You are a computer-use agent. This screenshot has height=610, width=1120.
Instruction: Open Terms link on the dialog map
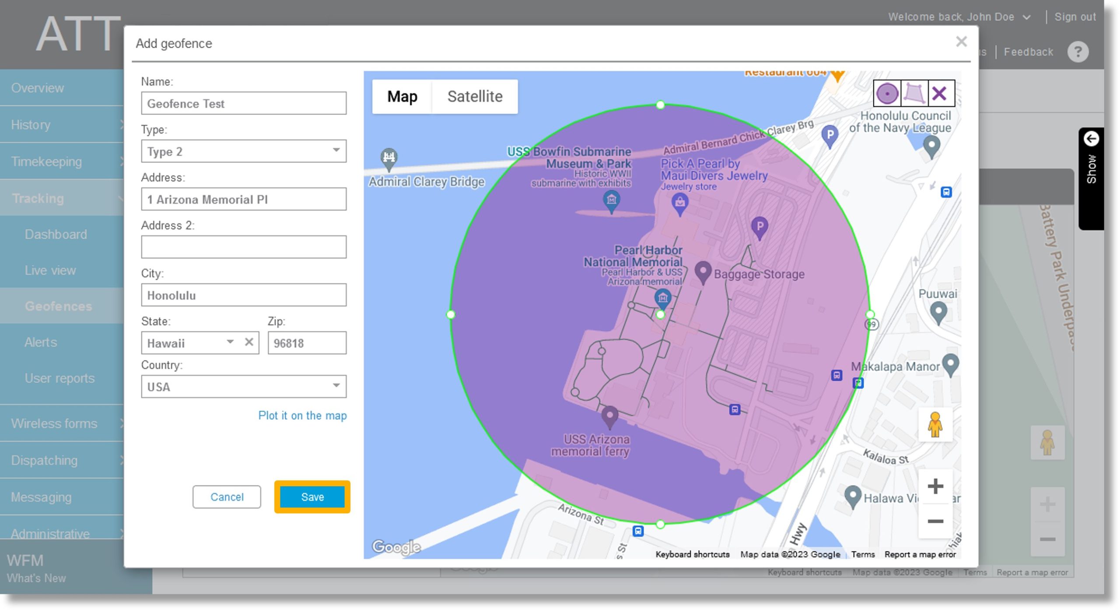(863, 554)
